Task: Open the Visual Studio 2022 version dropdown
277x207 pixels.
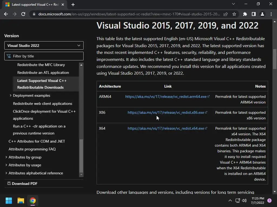Action: [x=44, y=46]
